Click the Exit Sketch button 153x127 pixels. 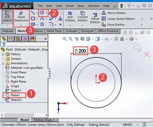(x=7, y=17)
